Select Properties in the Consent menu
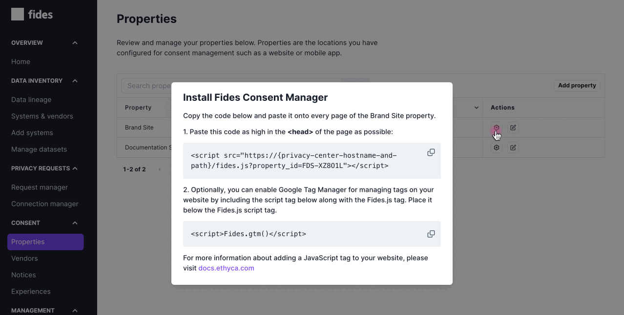Viewport: 624px width, 315px height. pos(45,242)
